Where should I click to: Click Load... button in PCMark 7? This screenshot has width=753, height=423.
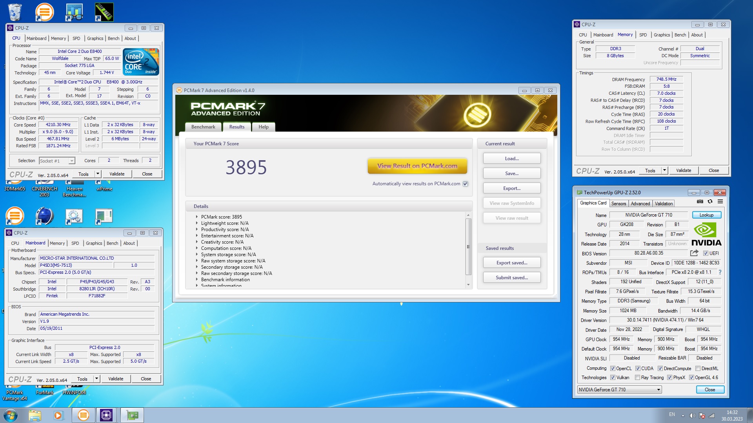point(512,159)
